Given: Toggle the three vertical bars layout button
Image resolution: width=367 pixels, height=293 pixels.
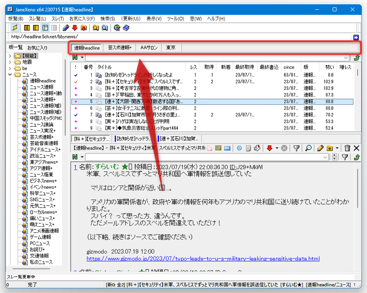Looking at the screenshot, I should (x=27, y=28).
